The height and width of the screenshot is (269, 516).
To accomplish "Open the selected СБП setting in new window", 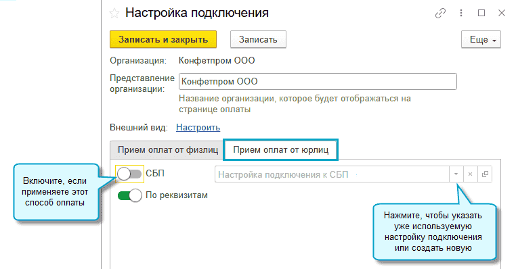I will coord(485,174).
